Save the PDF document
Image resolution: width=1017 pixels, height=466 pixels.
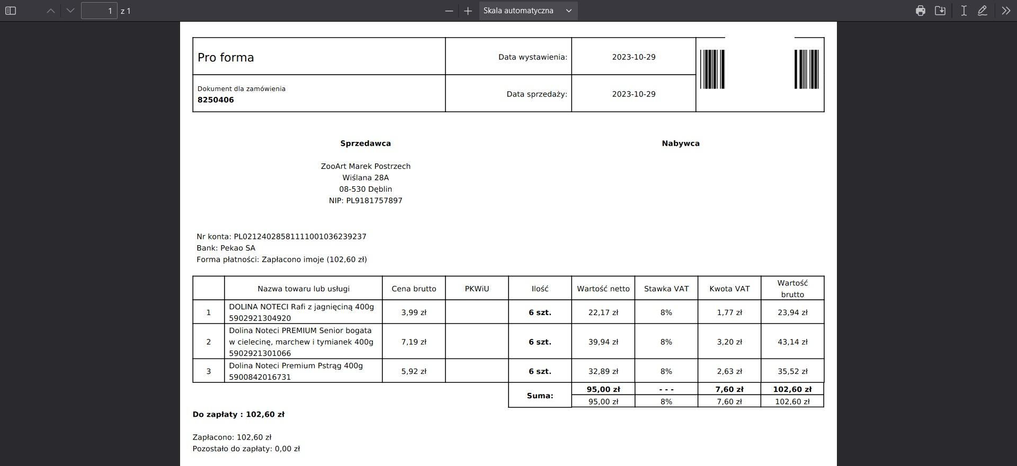940,11
